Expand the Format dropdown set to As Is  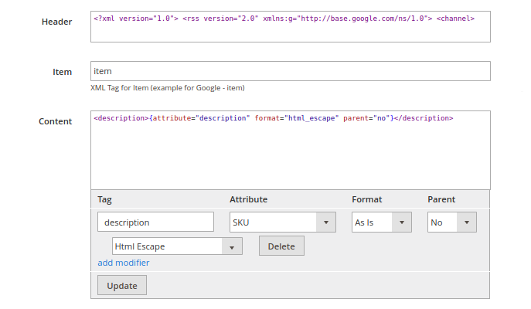pyautogui.click(x=380, y=222)
